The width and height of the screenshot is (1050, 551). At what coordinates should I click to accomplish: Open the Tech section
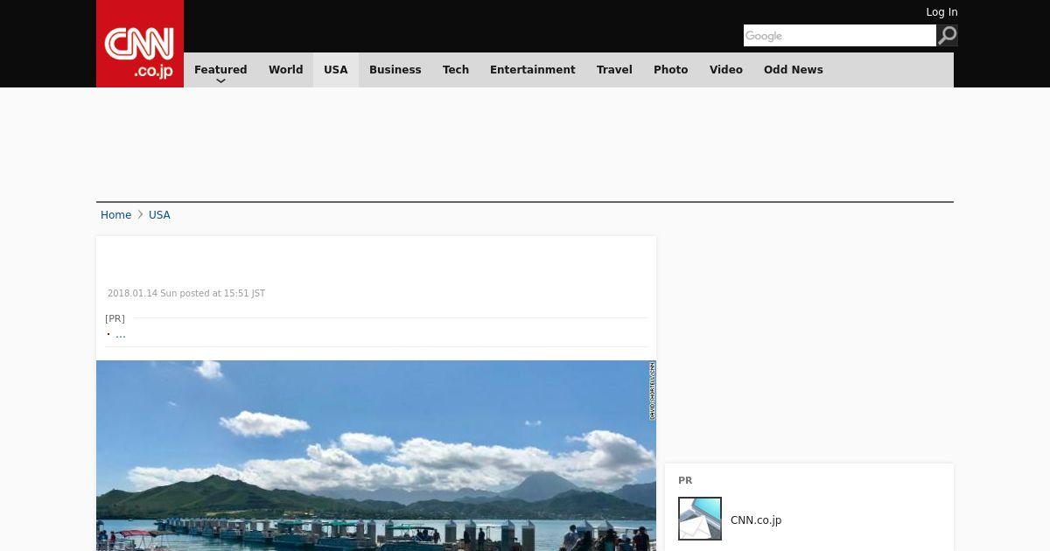pos(456,70)
